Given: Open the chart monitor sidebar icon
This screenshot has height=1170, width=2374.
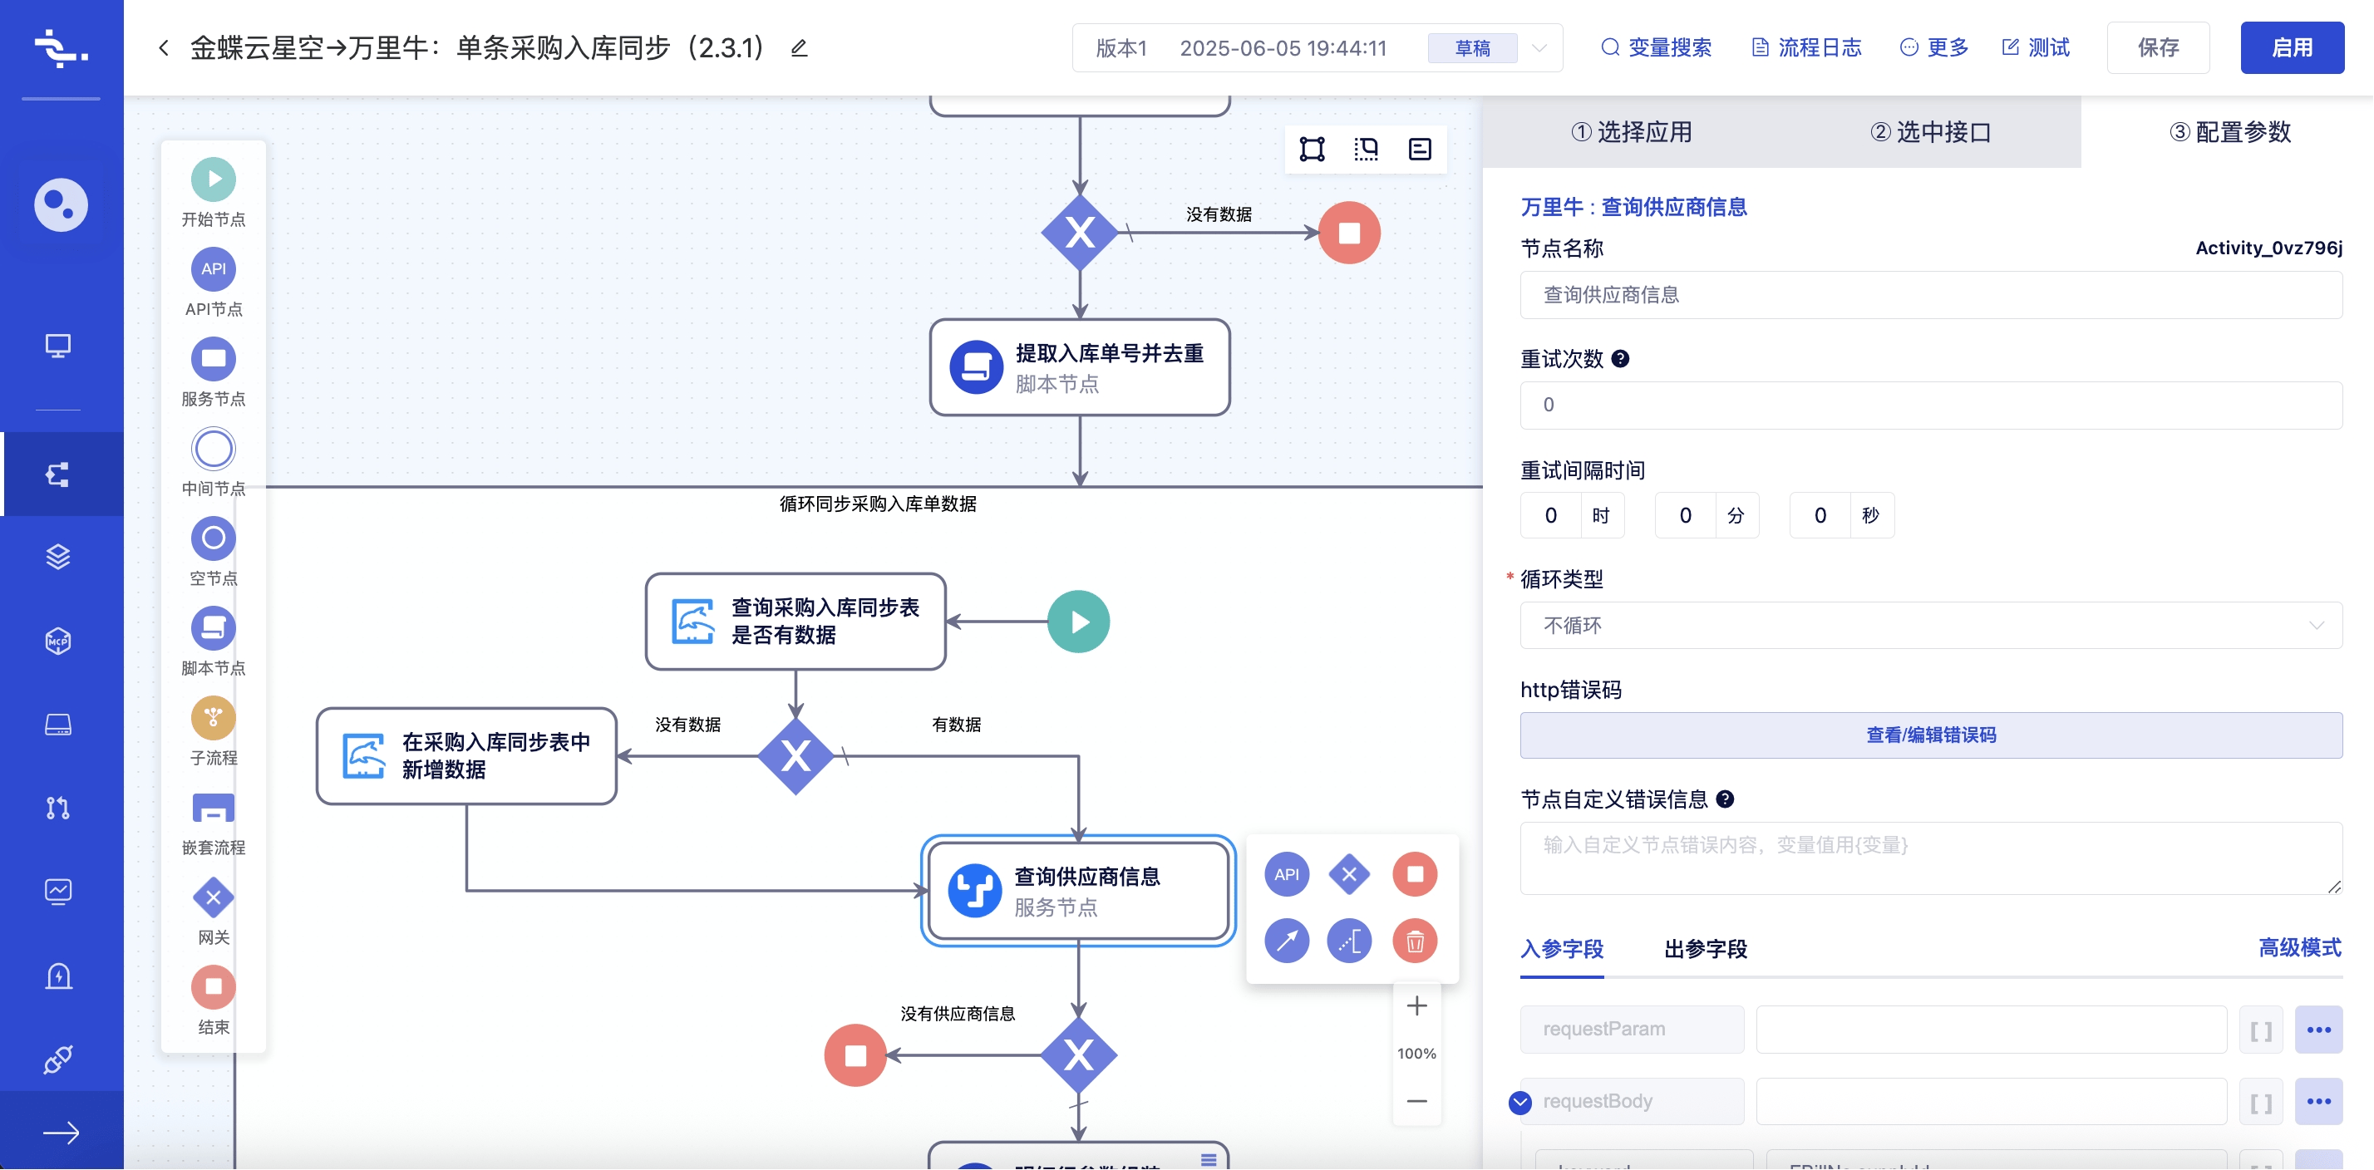Looking at the screenshot, I should pos(58,891).
